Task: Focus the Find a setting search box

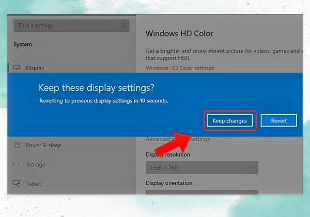Action: (72, 25)
